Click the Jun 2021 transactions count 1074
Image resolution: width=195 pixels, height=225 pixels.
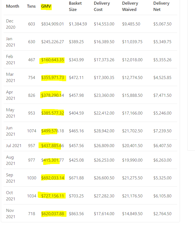pyautogui.click(x=32, y=131)
